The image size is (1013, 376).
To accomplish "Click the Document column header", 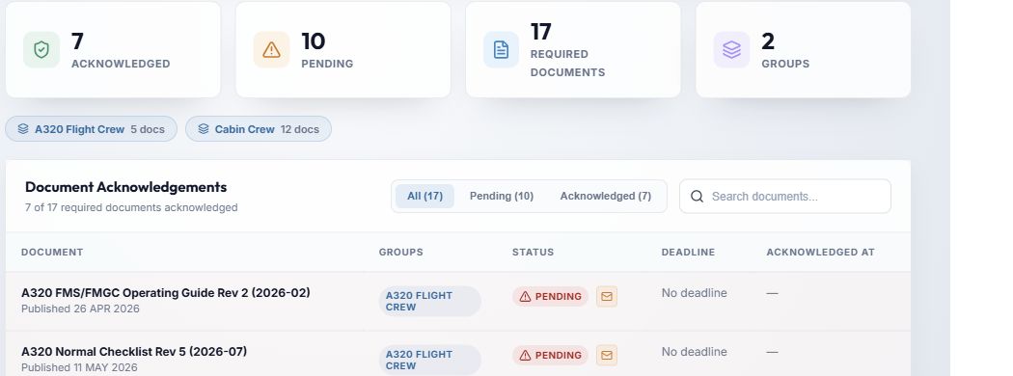I will point(52,252).
